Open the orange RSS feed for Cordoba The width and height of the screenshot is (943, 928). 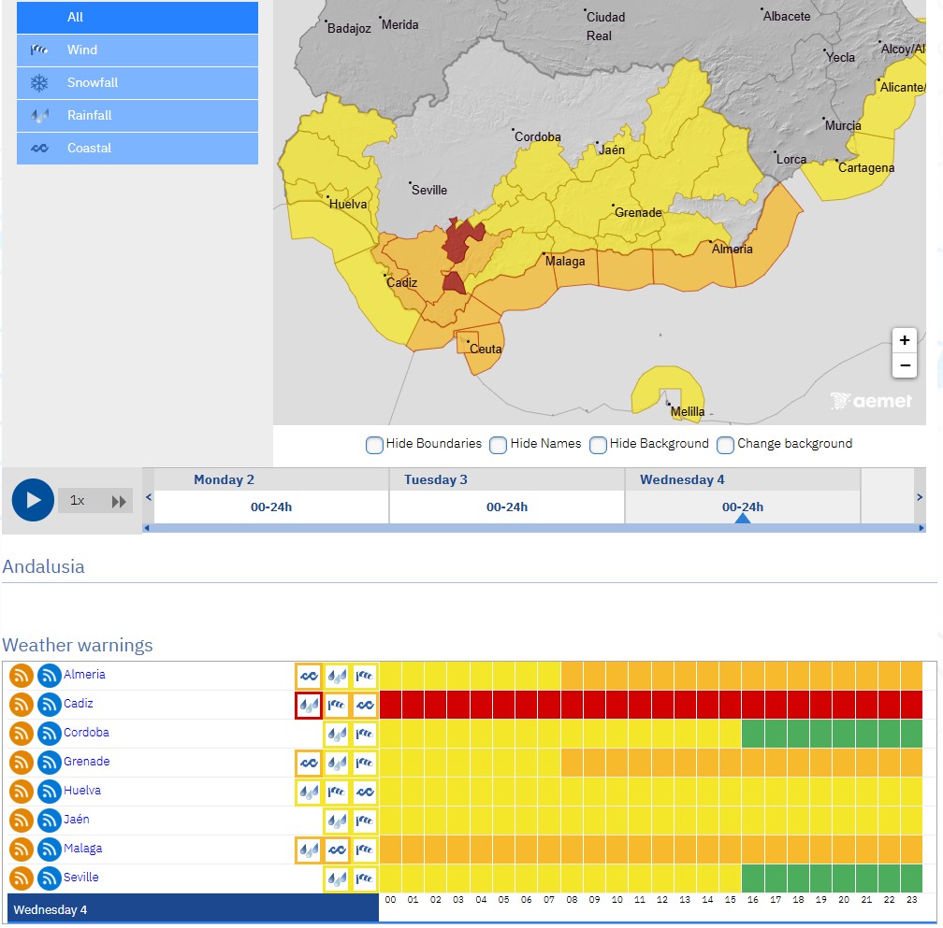(22, 734)
